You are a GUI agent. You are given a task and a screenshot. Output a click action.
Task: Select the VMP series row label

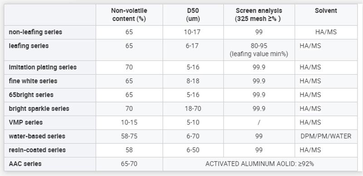[26, 122]
